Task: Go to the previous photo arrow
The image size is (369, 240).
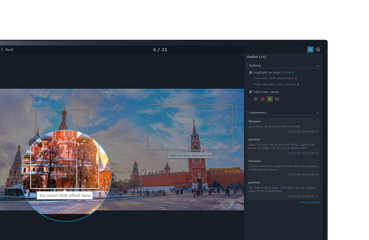Action: point(2,150)
